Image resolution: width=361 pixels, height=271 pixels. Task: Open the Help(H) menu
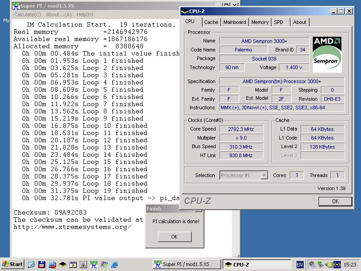tap(85, 14)
